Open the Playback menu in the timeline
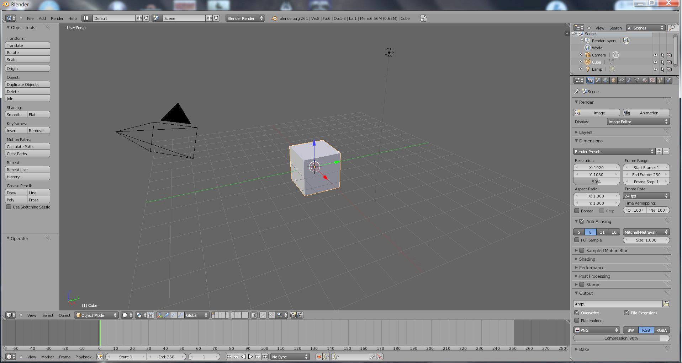 (x=83, y=357)
